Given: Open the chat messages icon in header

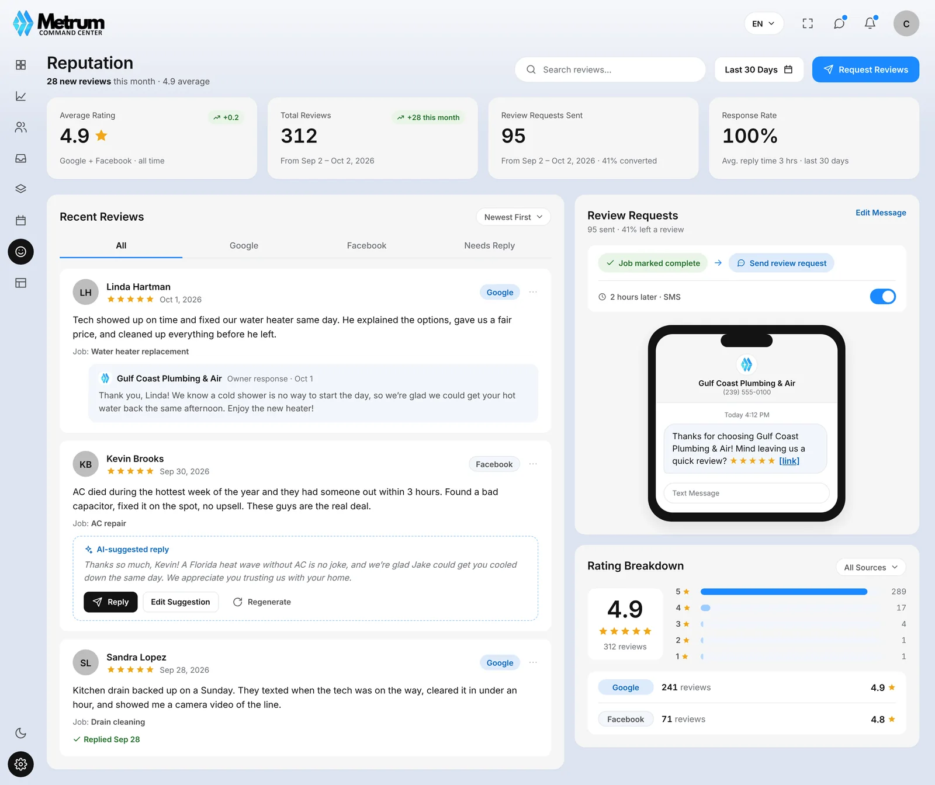Looking at the screenshot, I should coord(839,23).
